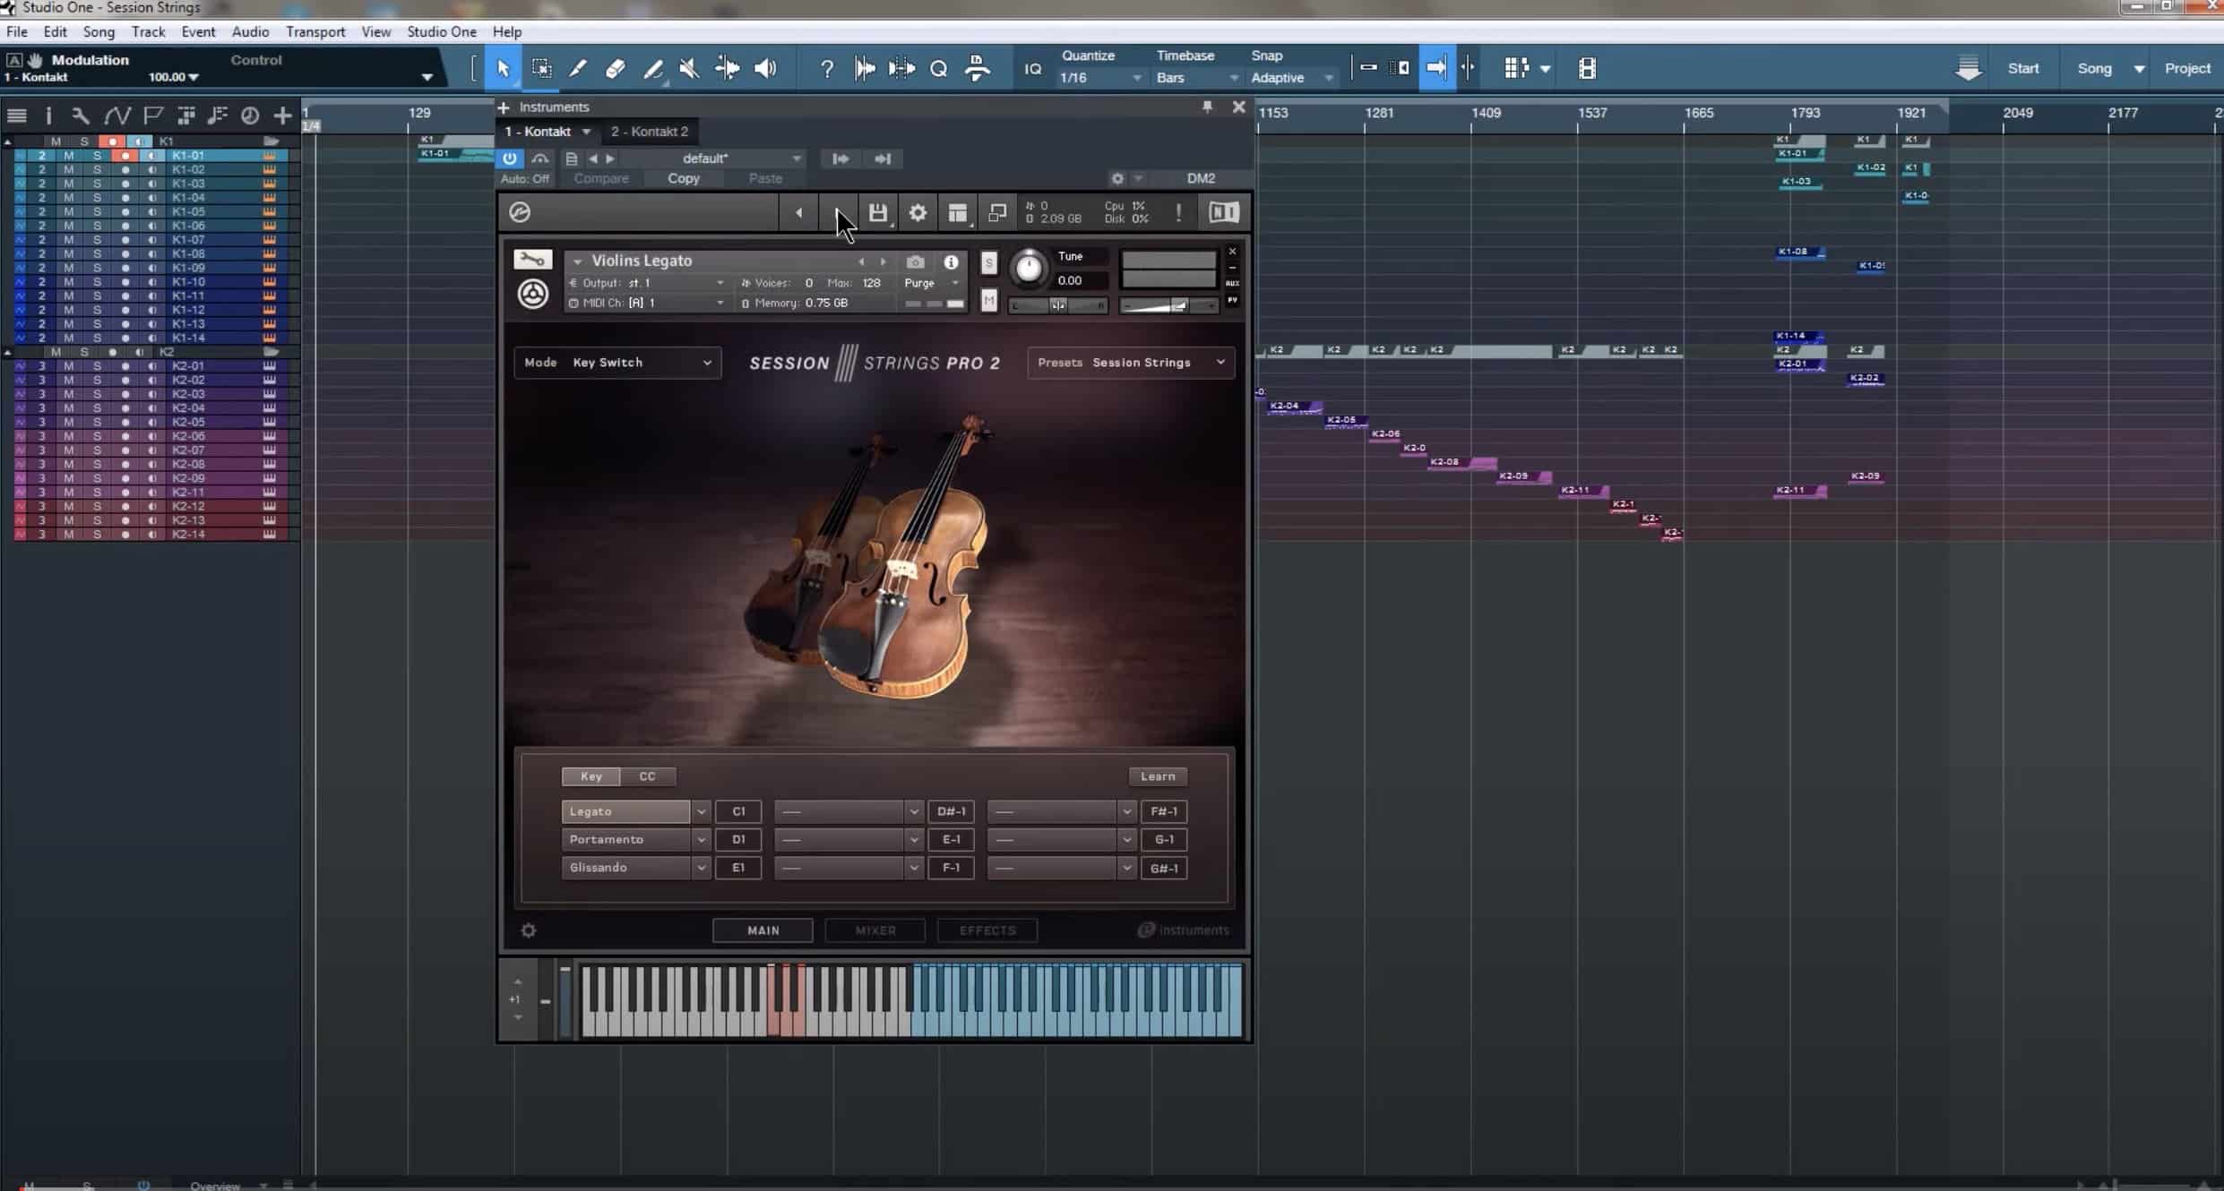Image resolution: width=2224 pixels, height=1191 pixels.
Task: Open Session Strings settings gear at bottom-left
Action: point(529,930)
